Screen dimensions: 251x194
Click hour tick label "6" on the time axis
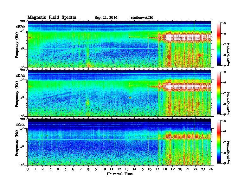[73, 169]
